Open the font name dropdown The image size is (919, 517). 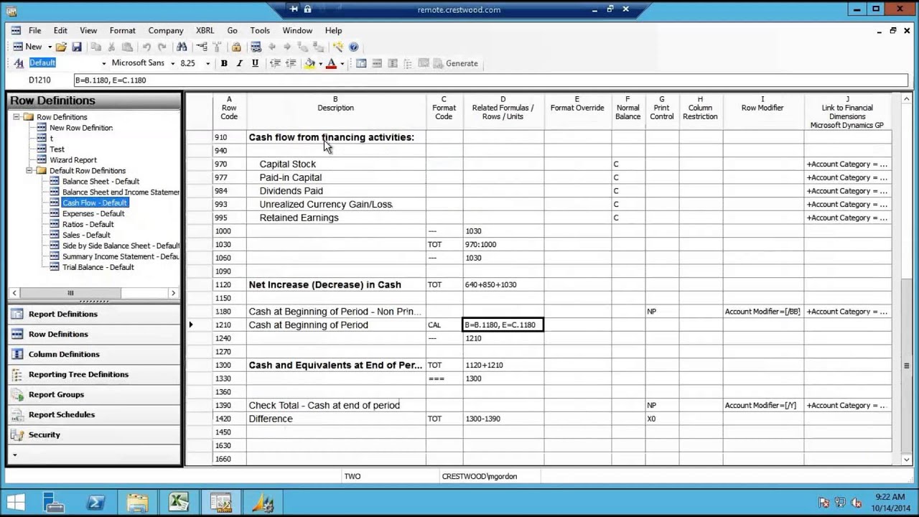point(173,63)
